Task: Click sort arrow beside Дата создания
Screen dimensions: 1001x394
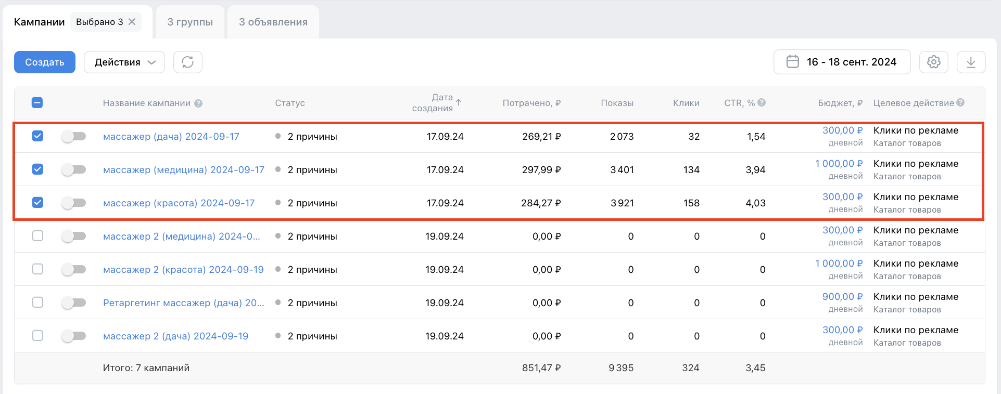Action: point(459,102)
